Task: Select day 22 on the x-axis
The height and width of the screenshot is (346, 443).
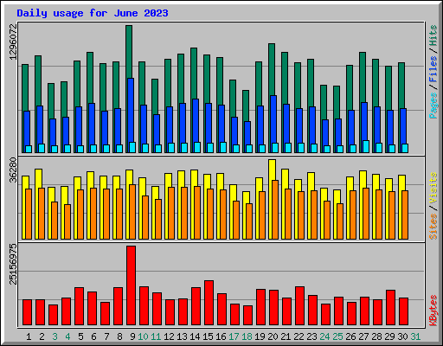Action: 299,336
